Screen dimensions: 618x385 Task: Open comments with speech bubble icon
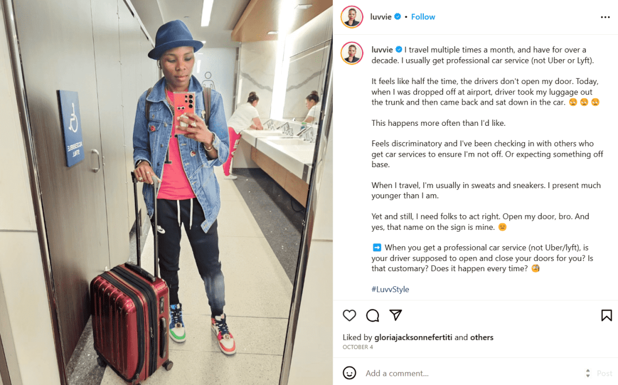coord(372,315)
